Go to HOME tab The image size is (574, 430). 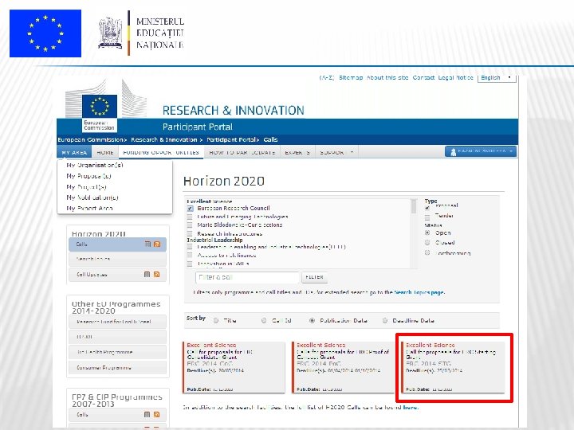click(105, 152)
